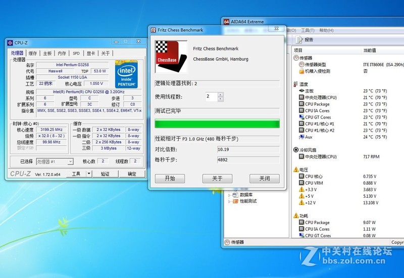Increase thread count with the up stepper
The height and width of the screenshot is (278, 404).
pos(220,94)
